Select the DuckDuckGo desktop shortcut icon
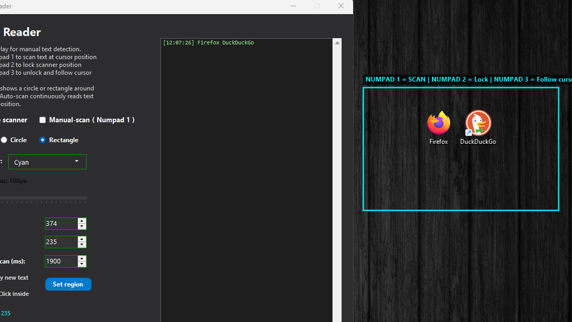Viewport: 572px width, 322px height. click(478, 124)
